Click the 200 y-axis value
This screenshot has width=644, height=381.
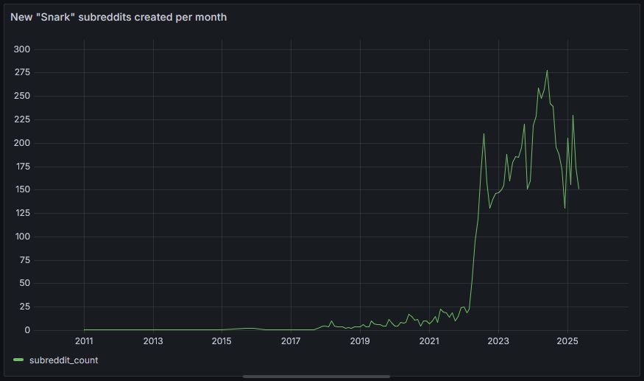22,143
